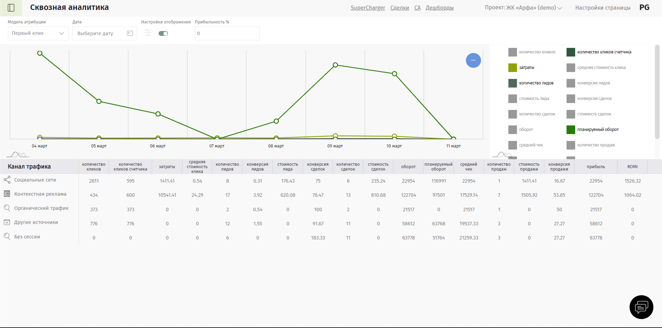Click the 08 март dark green data point

point(276,121)
